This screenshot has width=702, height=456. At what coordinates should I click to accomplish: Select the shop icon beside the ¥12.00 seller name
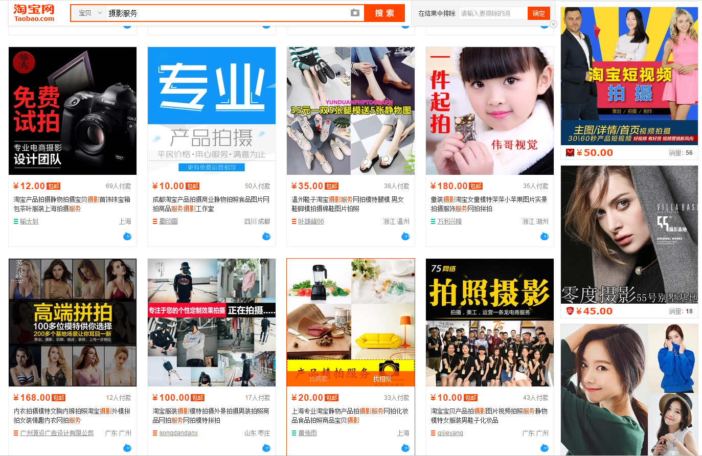pos(16,221)
